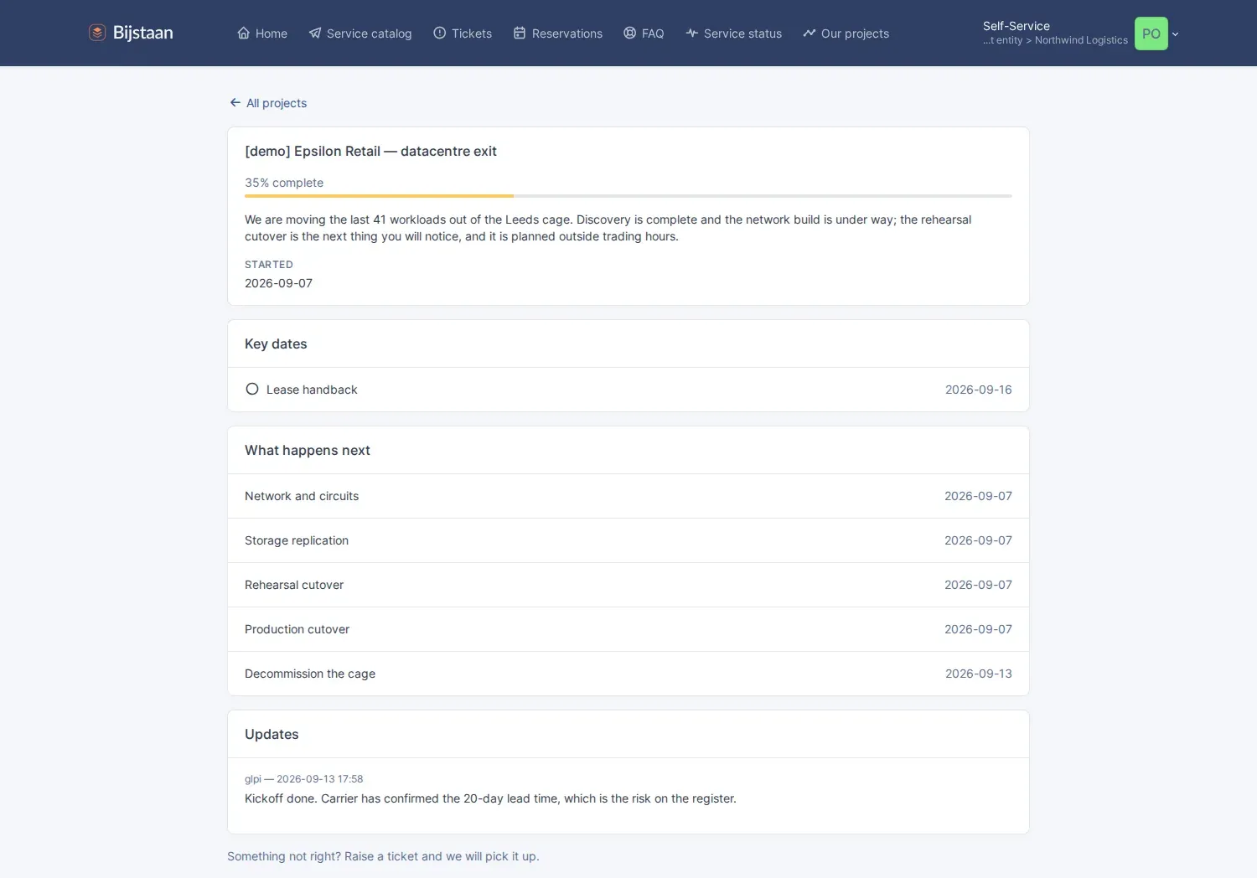1257x878 pixels.
Task: Click the 35% complete progress bar
Action: (x=628, y=196)
